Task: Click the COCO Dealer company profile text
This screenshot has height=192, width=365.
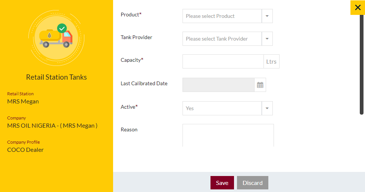Action: pyautogui.click(x=25, y=150)
